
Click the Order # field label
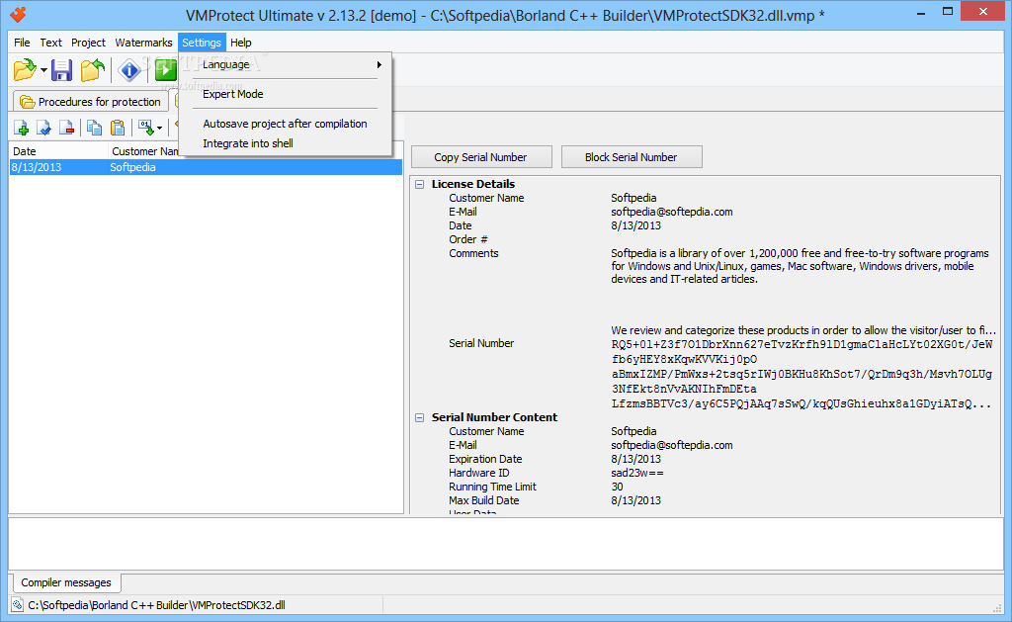pos(467,239)
